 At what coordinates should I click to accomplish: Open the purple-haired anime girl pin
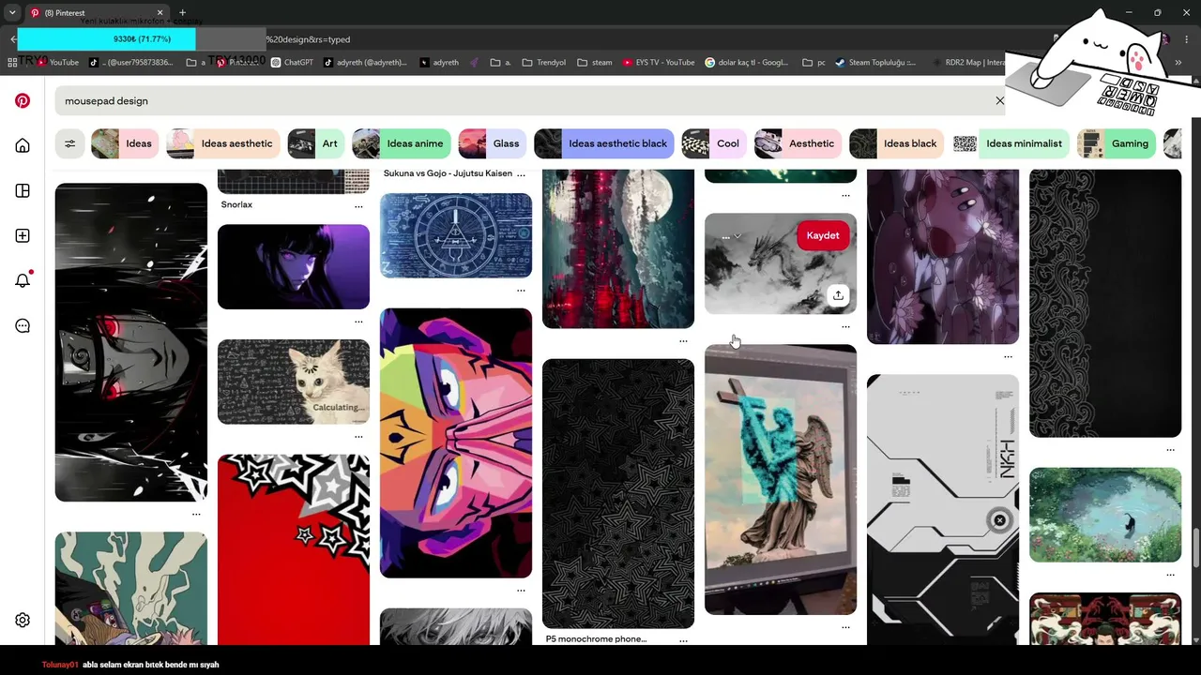pyautogui.click(x=294, y=266)
